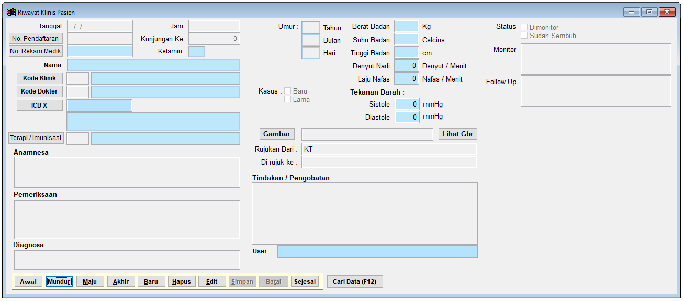Click the Follow Up text box
Image resolution: width=683 pixels, height=301 pixels.
point(596,91)
